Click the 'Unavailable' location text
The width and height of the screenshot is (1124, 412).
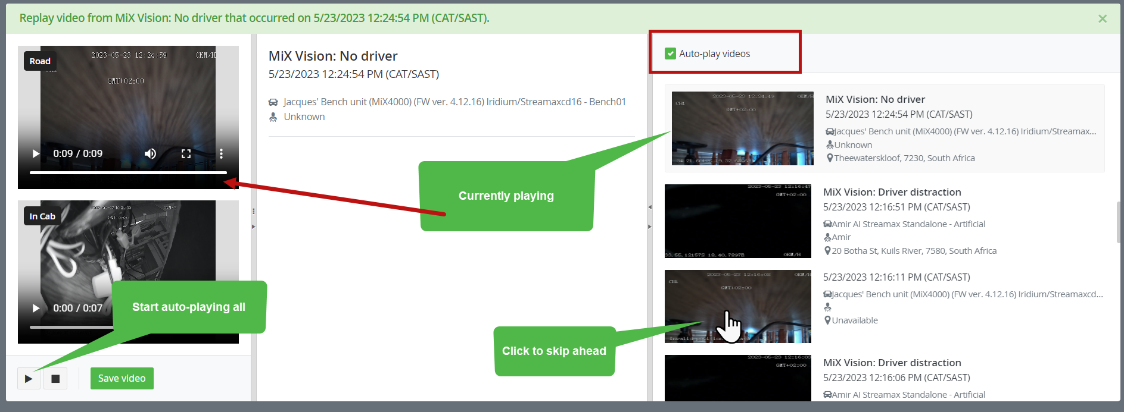click(x=855, y=320)
